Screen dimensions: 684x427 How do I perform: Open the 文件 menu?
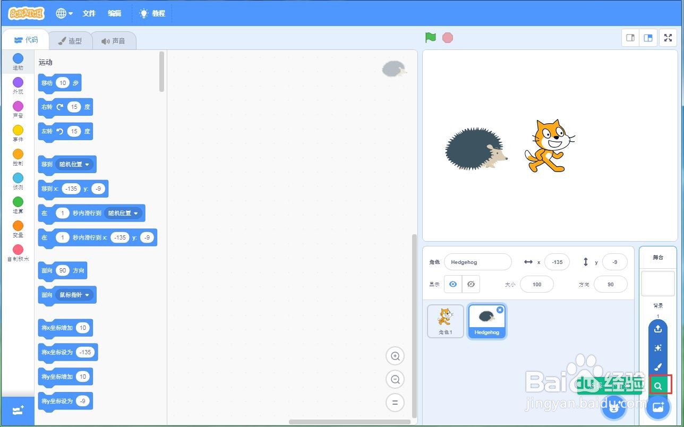click(x=89, y=13)
